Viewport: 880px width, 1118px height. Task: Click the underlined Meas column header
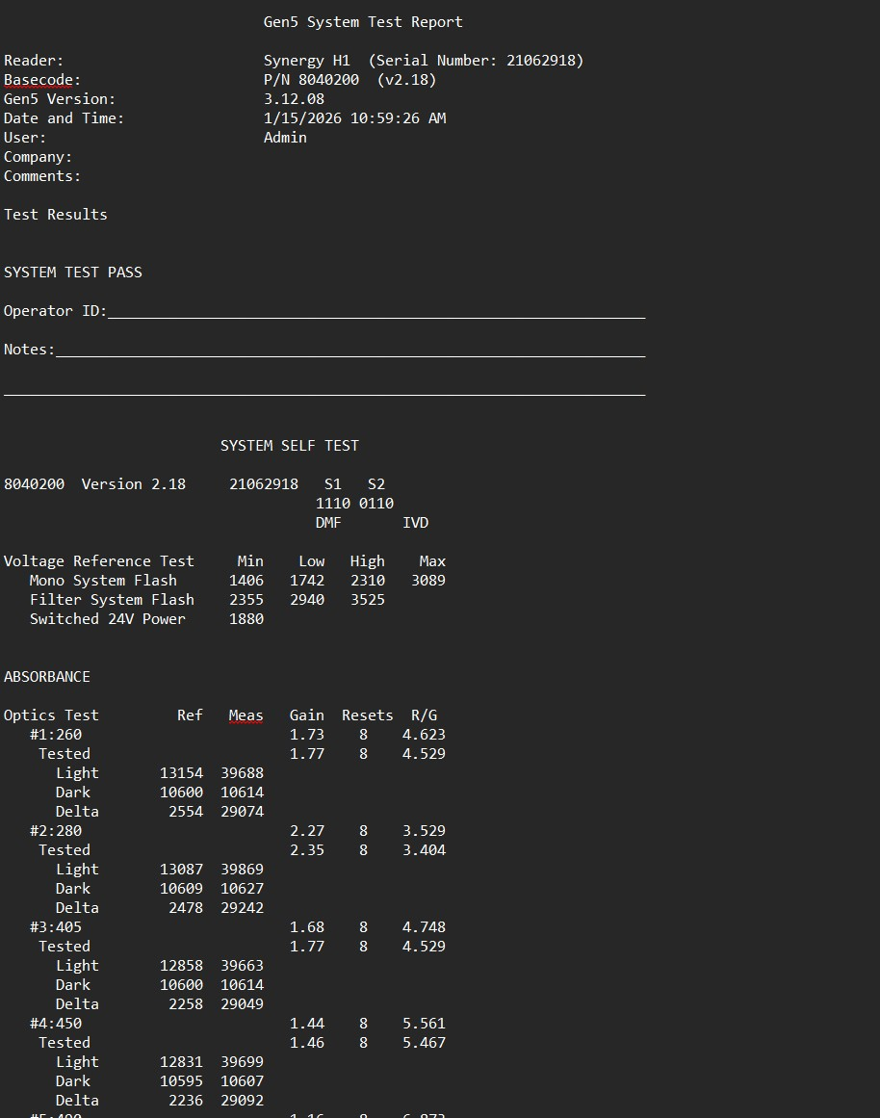click(246, 715)
